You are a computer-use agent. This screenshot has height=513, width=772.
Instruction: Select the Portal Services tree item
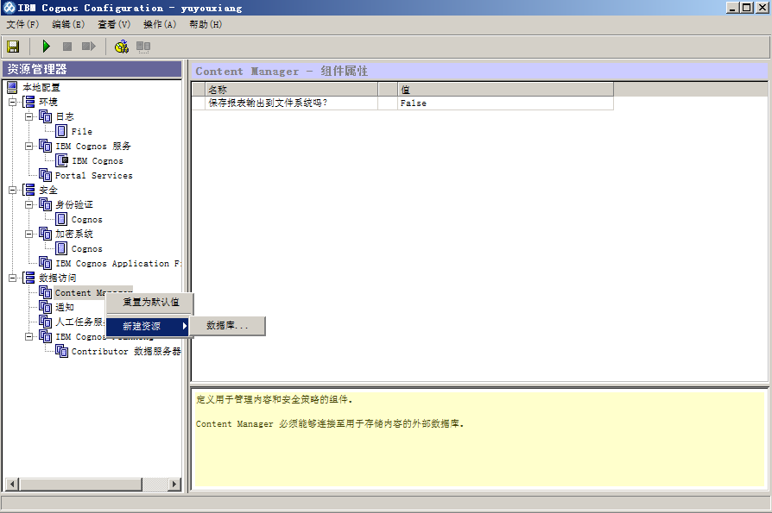point(93,175)
